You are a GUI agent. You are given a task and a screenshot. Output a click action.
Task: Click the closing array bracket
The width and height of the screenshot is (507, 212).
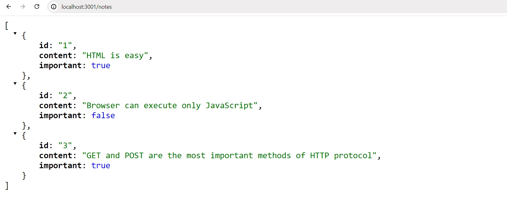pos(7,186)
